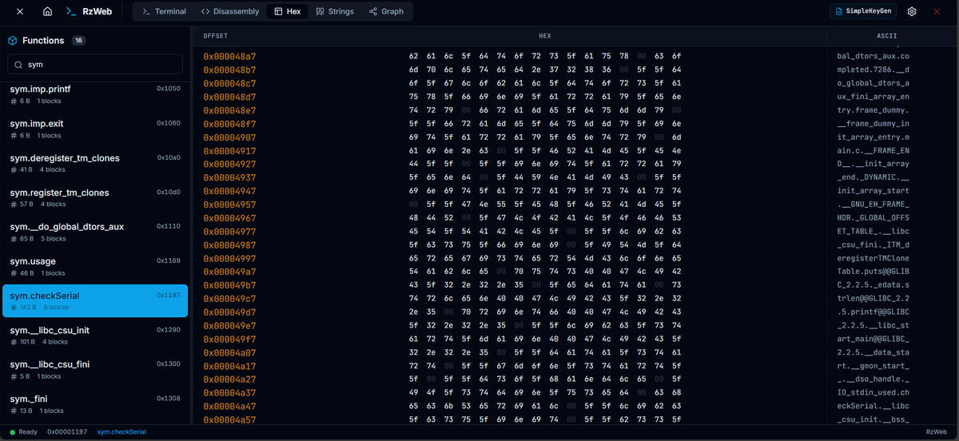
Task: Click the HEX column header
Action: click(x=545, y=36)
